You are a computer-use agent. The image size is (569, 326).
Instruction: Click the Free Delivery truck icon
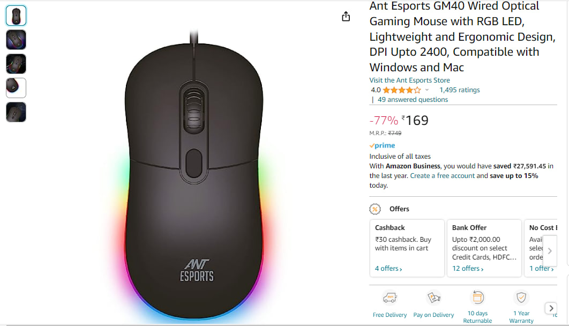pos(390,298)
